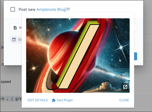Image resolution: width=152 pixels, height=112 pixels.
Task: Run the Test Plugin action
Action: pyautogui.click(x=65, y=100)
